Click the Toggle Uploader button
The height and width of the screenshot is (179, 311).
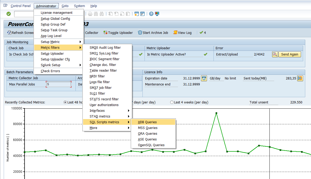118,33
